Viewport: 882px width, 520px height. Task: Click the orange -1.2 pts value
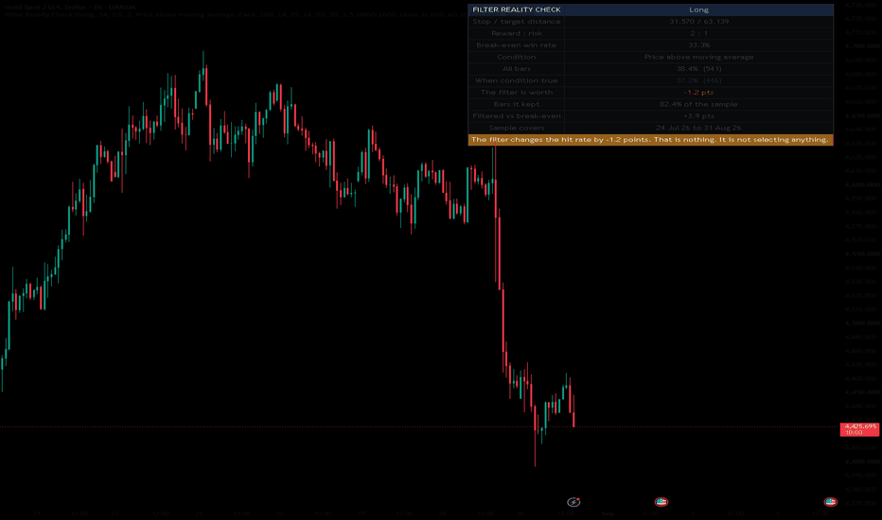point(698,93)
